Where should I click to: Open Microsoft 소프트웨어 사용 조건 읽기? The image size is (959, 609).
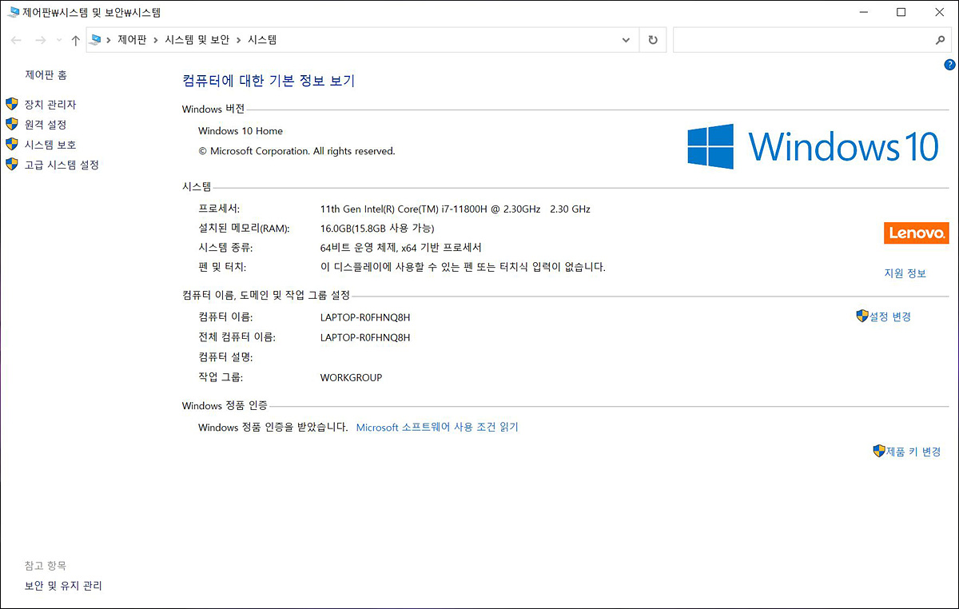coord(437,428)
